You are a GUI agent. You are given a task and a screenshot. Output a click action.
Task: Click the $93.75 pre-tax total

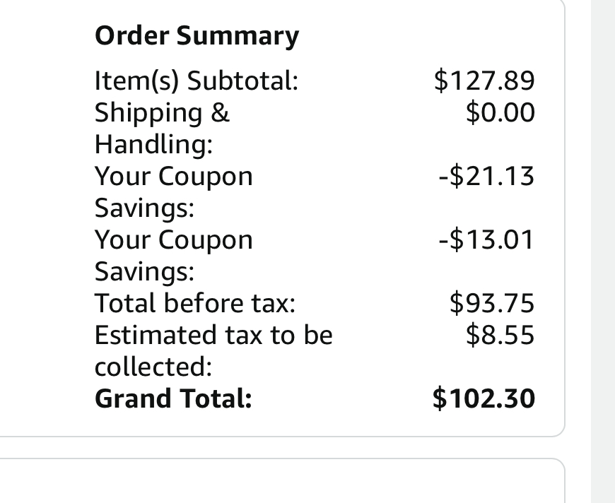pos(492,304)
